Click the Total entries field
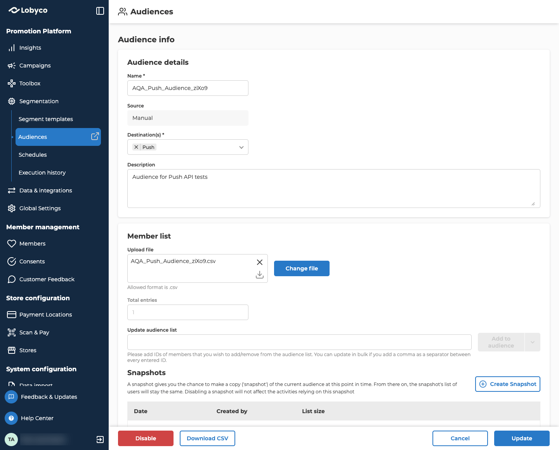 pyautogui.click(x=188, y=312)
